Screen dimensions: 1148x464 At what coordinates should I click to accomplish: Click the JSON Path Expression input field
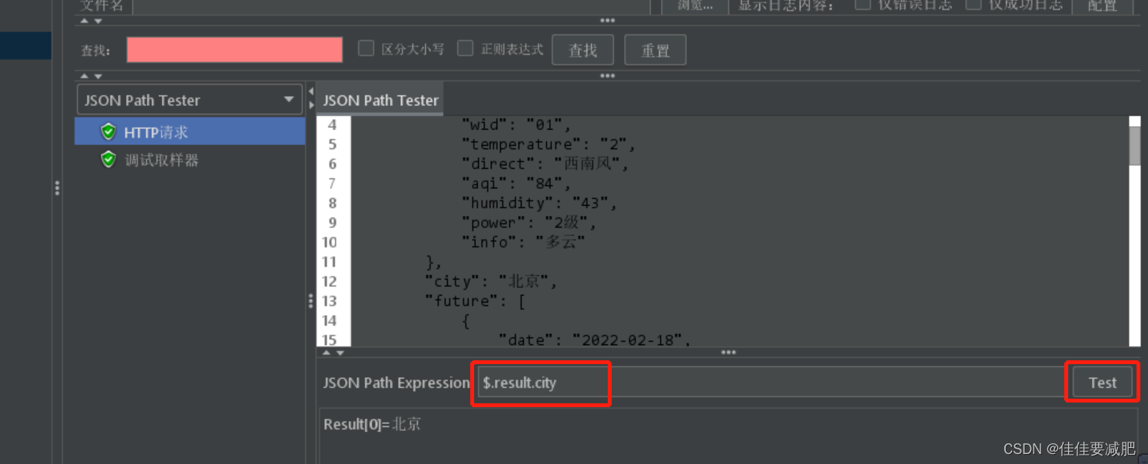pyautogui.click(x=540, y=382)
